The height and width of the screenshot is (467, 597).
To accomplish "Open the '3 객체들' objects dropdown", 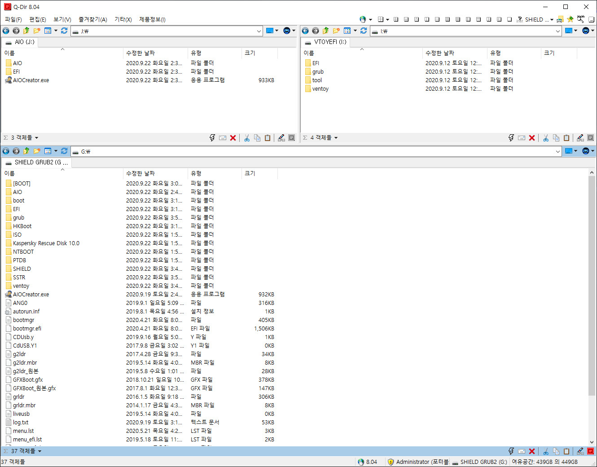I will tap(36, 138).
